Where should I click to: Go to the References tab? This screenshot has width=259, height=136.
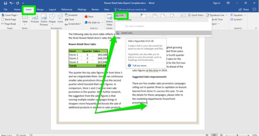(x=67, y=9)
